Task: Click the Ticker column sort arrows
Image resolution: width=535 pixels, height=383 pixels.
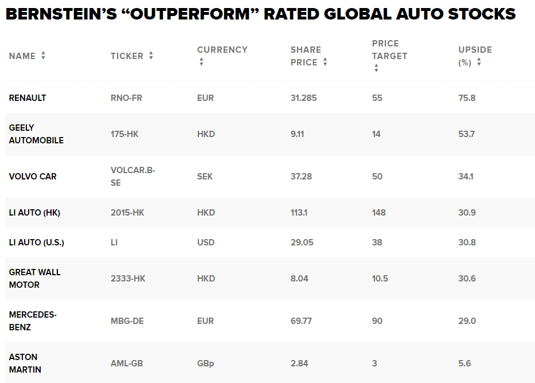Action: pos(151,56)
